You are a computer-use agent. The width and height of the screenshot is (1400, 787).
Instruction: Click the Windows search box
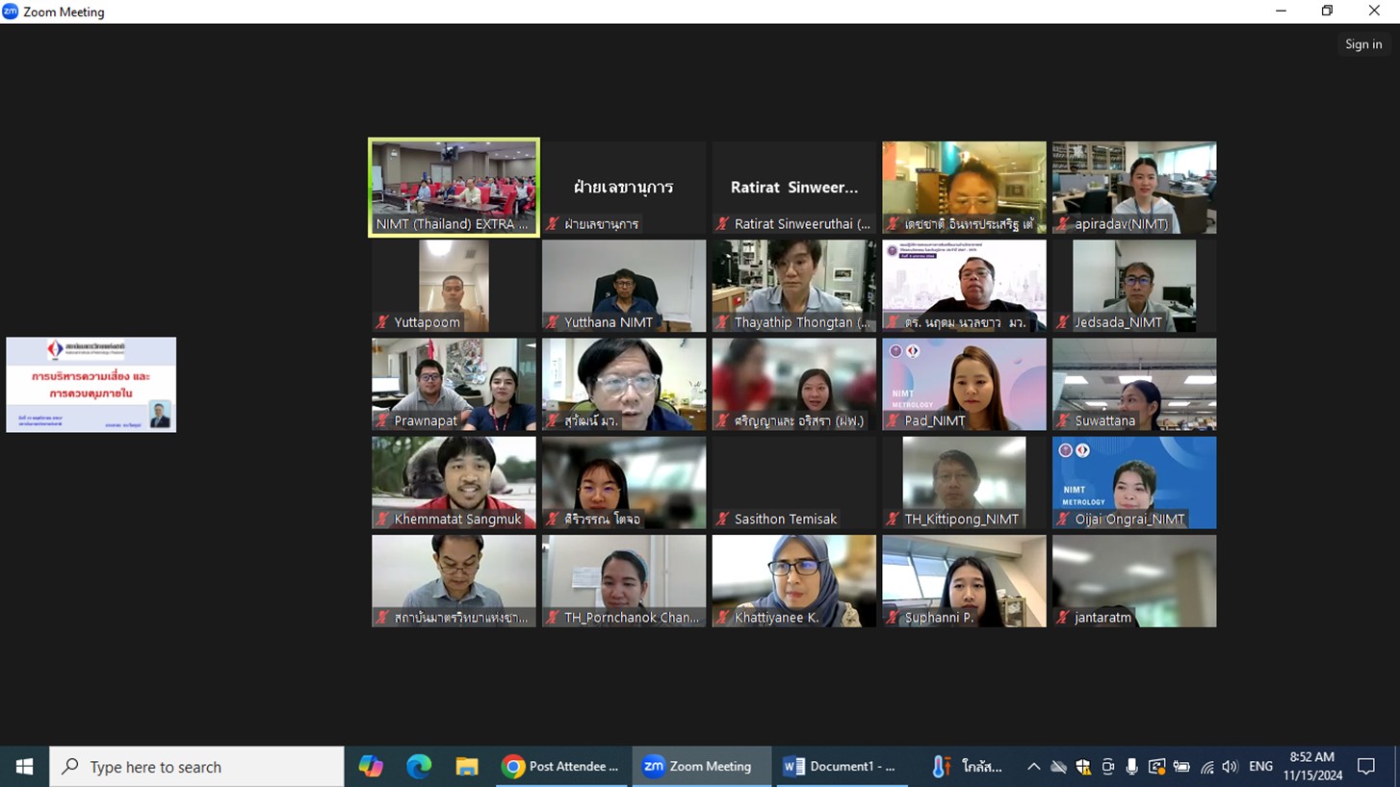tap(197, 767)
